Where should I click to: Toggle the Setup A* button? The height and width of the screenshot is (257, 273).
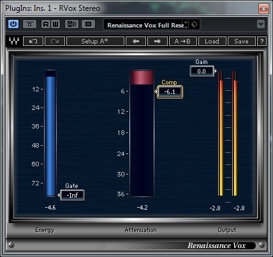pos(95,41)
